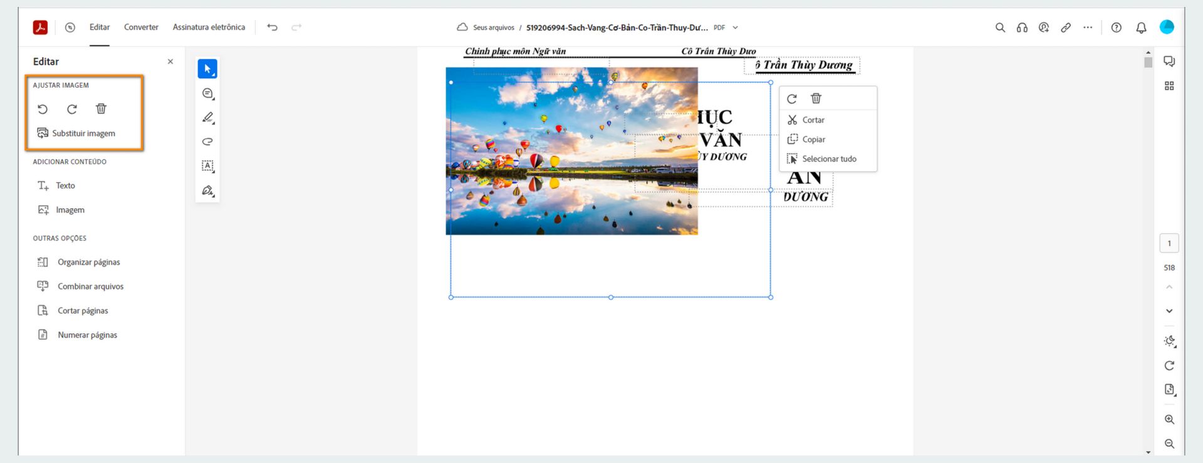The height and width of the screenshot is (463, 1203).
Task: Select the signature fill tool
Action: point(207,190)
